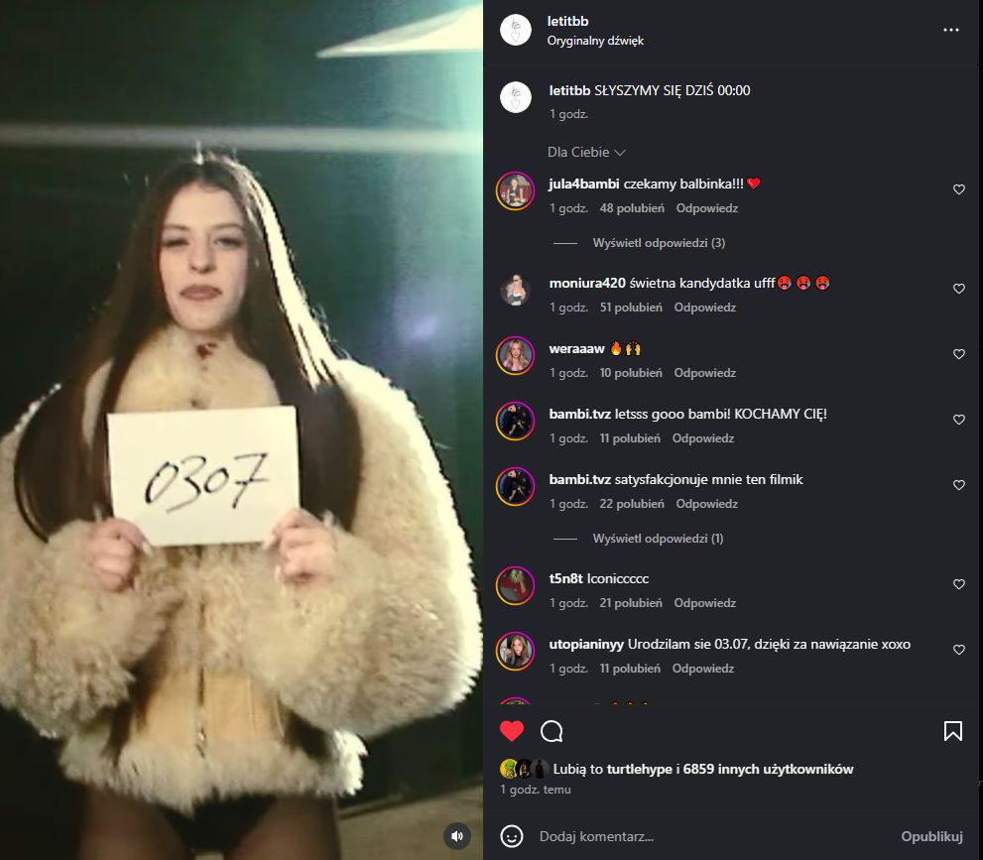
Task: Open letitbb profile from header username
Action: coord(567,21)
